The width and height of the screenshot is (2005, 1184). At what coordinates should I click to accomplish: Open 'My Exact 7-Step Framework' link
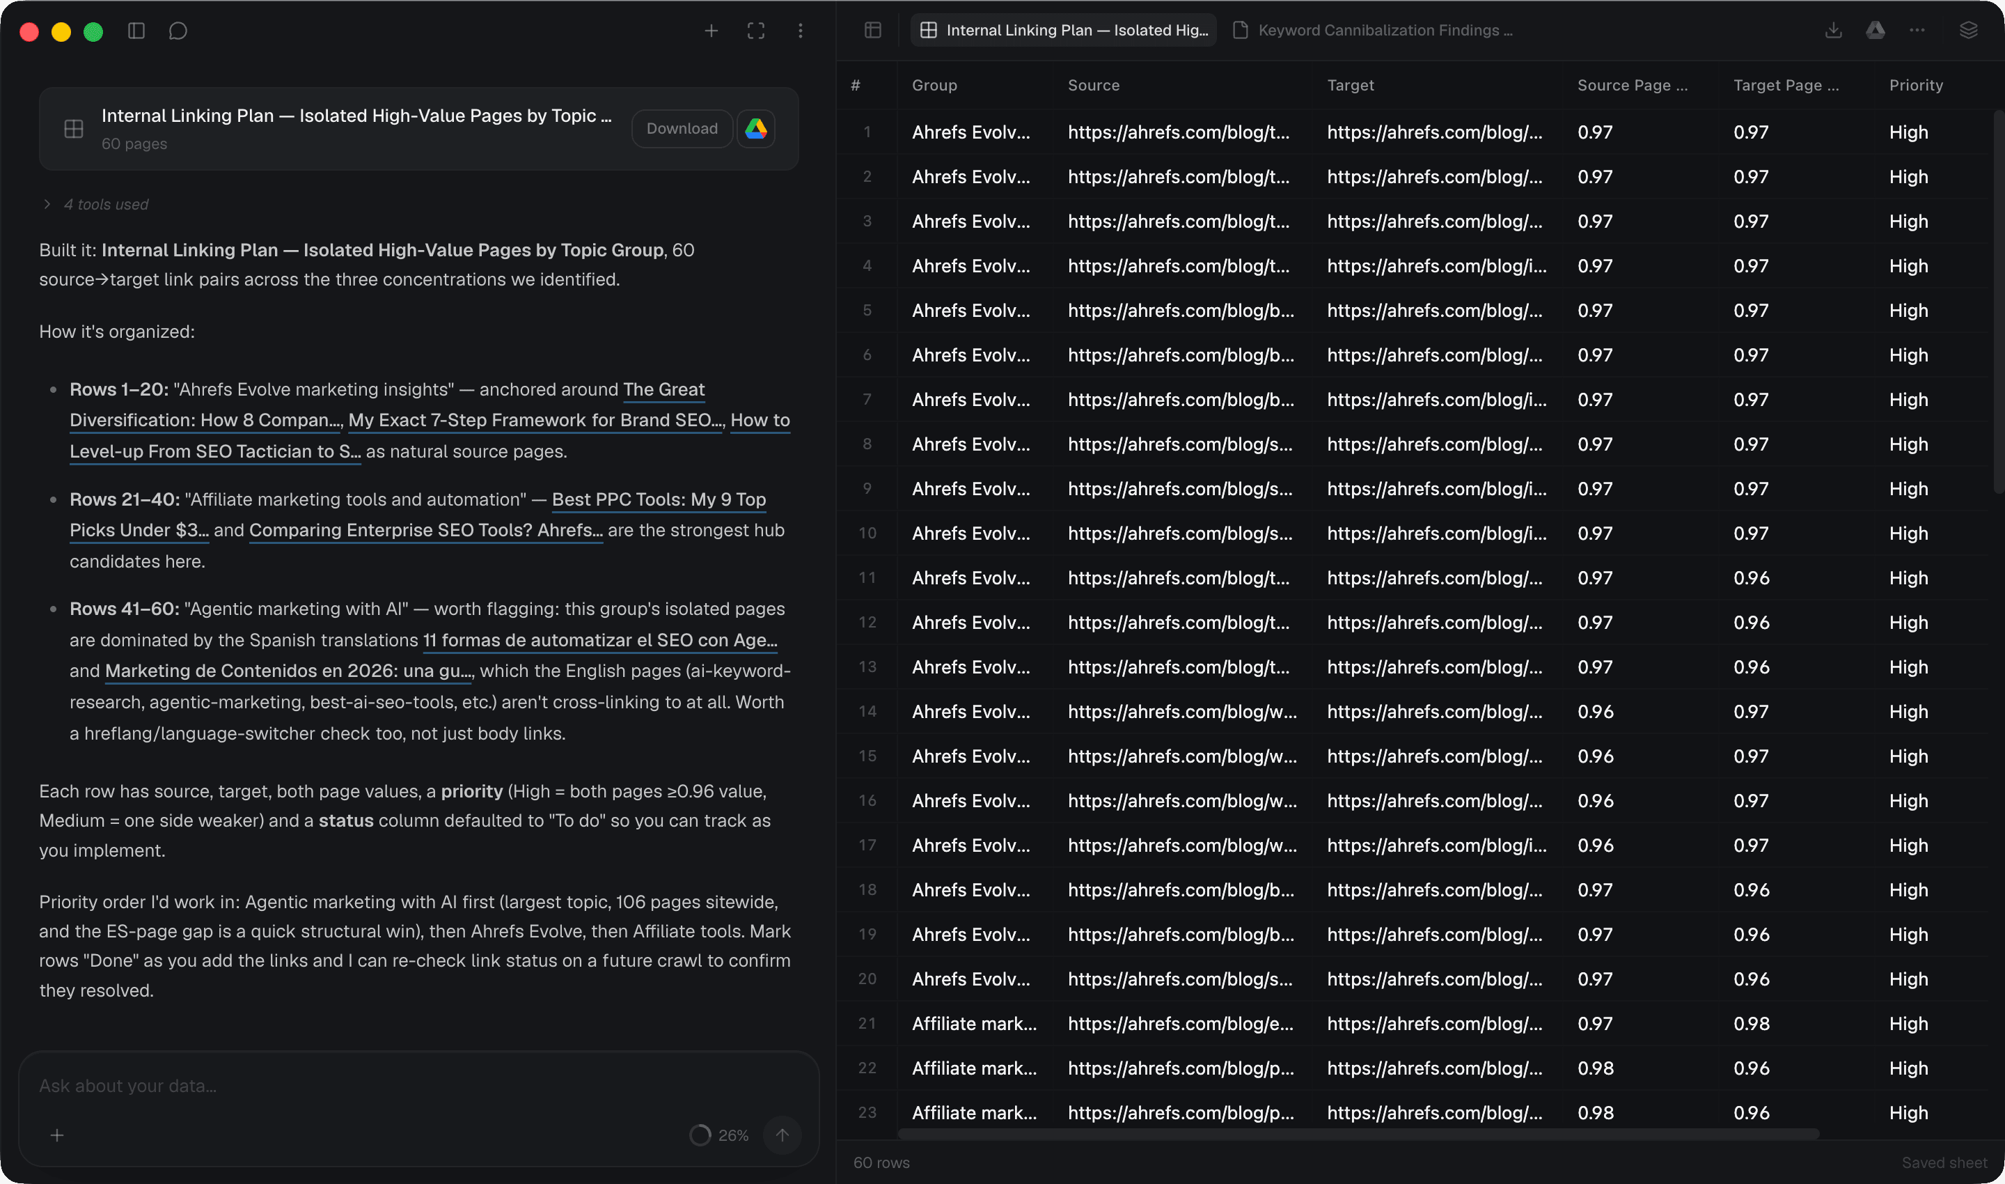point(535,420)
